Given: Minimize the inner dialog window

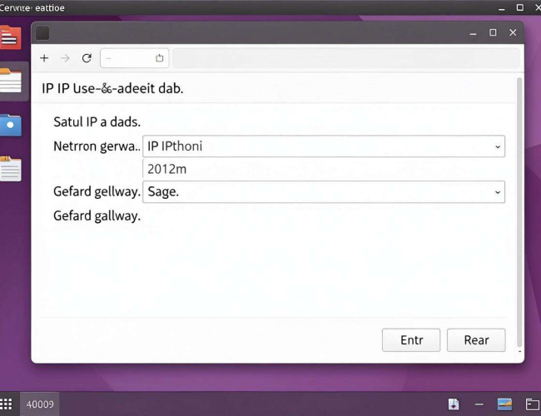Looking at the screenshot, I should 473,34.
